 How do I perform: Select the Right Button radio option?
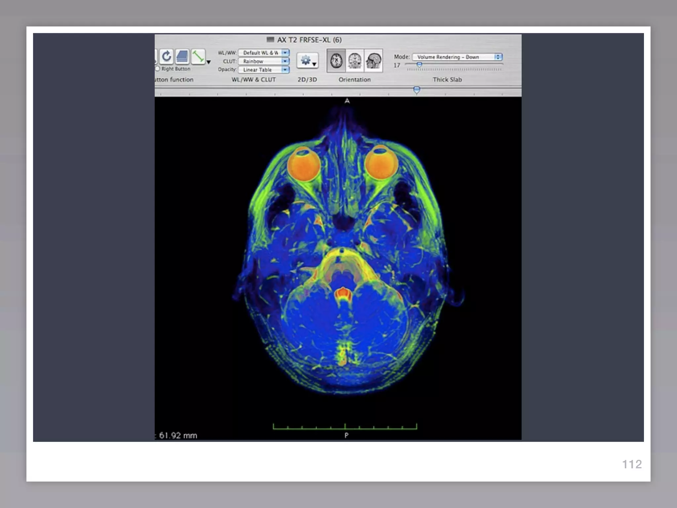tap(158, 69)
